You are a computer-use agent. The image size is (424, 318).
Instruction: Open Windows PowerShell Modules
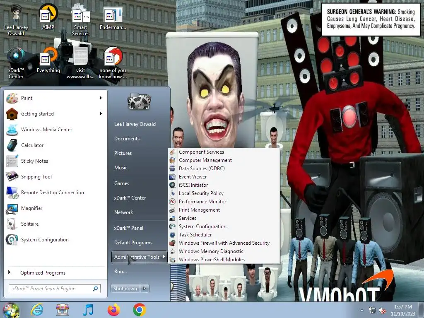pos(224,260)
